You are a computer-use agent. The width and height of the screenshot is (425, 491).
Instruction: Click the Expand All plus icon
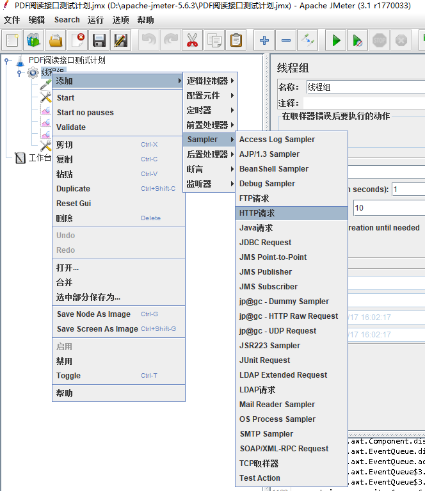(264, 40)
